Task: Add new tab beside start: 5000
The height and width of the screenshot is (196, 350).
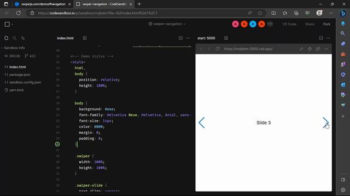Action: tap(226, 38)
